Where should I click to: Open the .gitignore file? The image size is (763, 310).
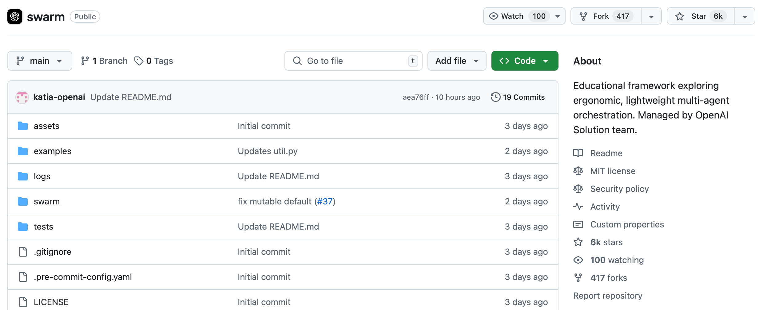tap(52, 252)
